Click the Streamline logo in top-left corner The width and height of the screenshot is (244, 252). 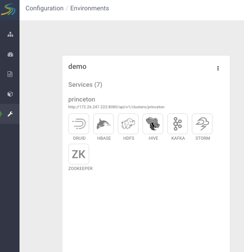click(10, 10)
